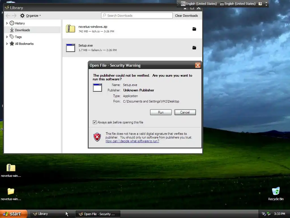
Task: Open 'How can I decide what software to run?' link
Action: (x=133, y=141)
